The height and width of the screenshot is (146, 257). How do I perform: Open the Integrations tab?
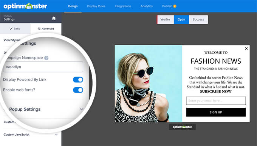(x=123, y=6)
